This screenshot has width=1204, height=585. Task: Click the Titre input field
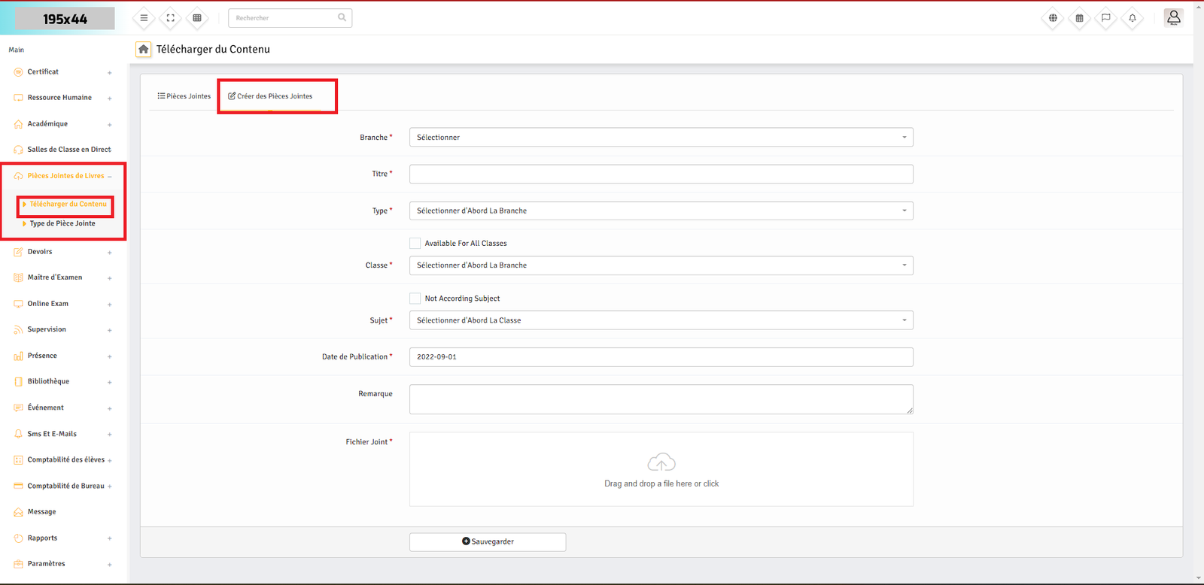pyautogui.click(x=661, y=174)
